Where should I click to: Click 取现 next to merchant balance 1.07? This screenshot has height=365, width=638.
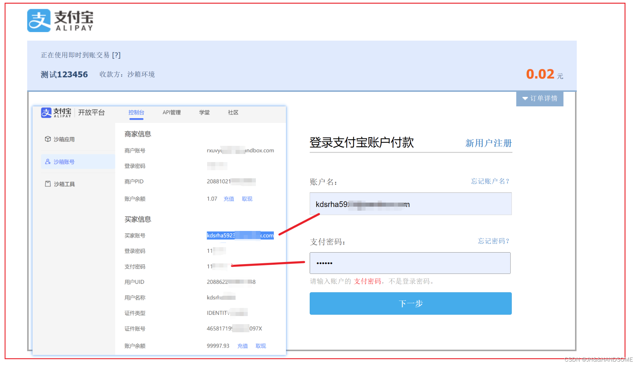pyautogui.click(x=247, y=199)
